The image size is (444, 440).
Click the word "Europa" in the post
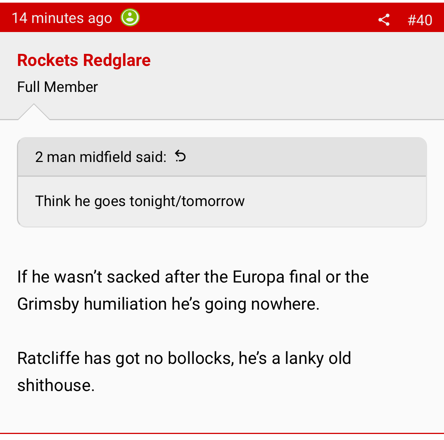pyautogui.click(x=258, y=277)
